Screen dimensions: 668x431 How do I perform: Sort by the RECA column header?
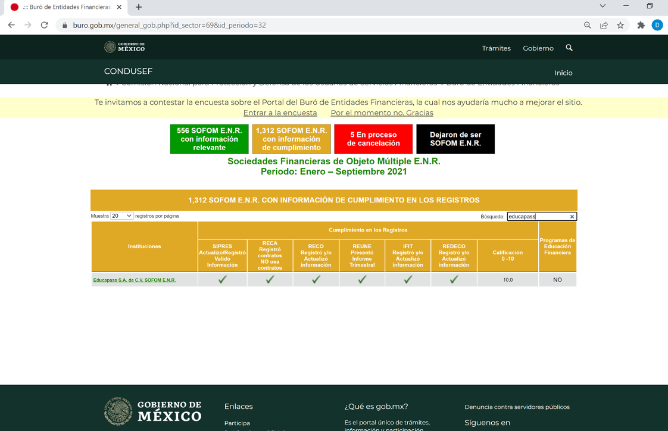coord(270,255)
